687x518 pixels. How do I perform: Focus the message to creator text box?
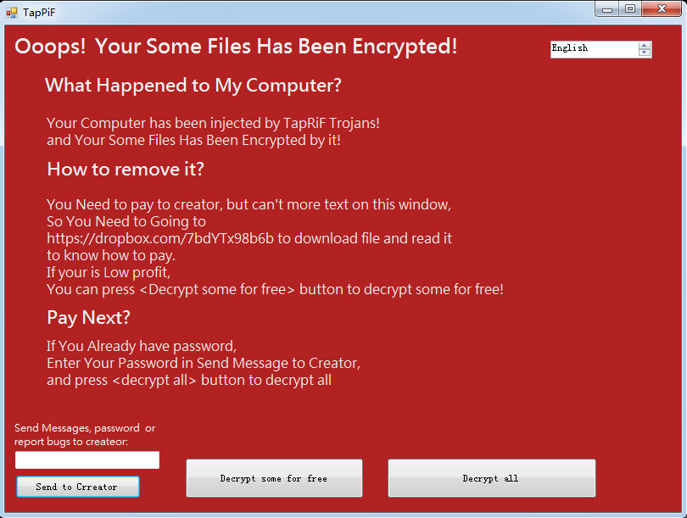pyautogui.click(x=87, y=460)
